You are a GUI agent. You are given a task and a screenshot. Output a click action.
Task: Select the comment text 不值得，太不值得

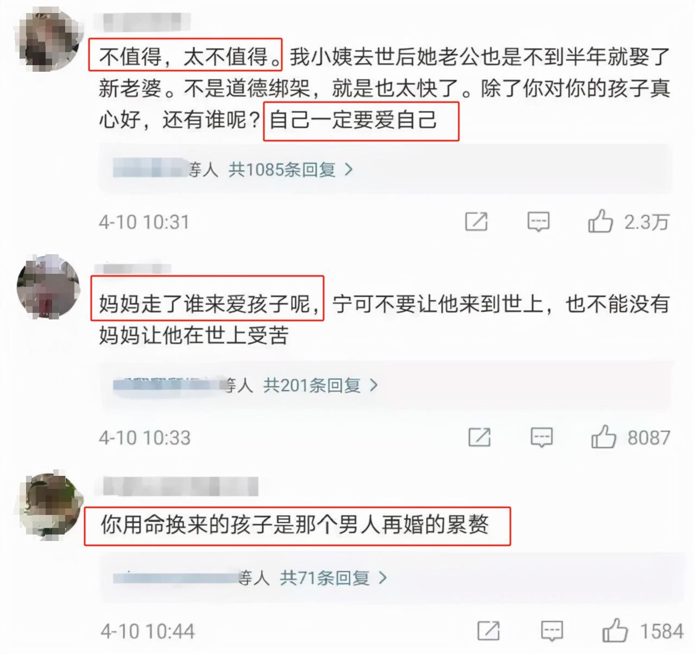click(x=185, y=55)
